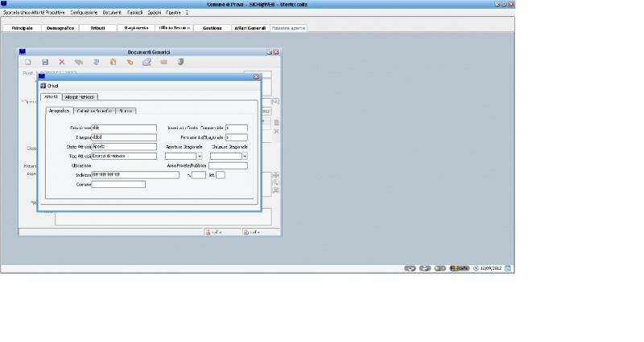Click the Chiusura Stagionale combo box field

(226, 156)
